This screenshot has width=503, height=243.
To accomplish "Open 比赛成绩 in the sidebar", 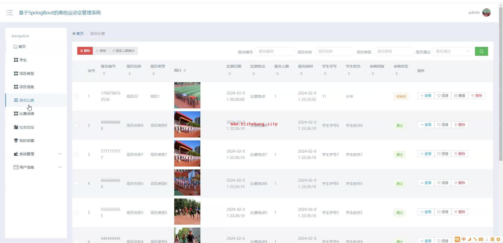I will (x=36, y=114).
